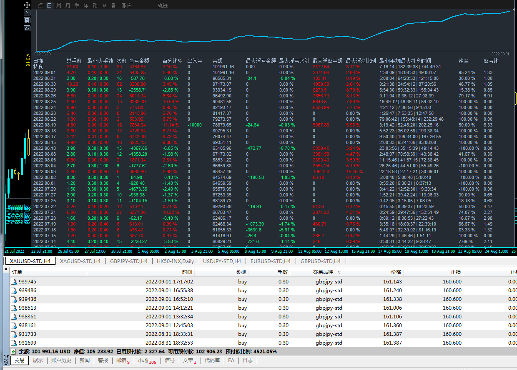Screen dimensions: 517x370
Task: Open the question mark help icon
Action: point(27,13)
